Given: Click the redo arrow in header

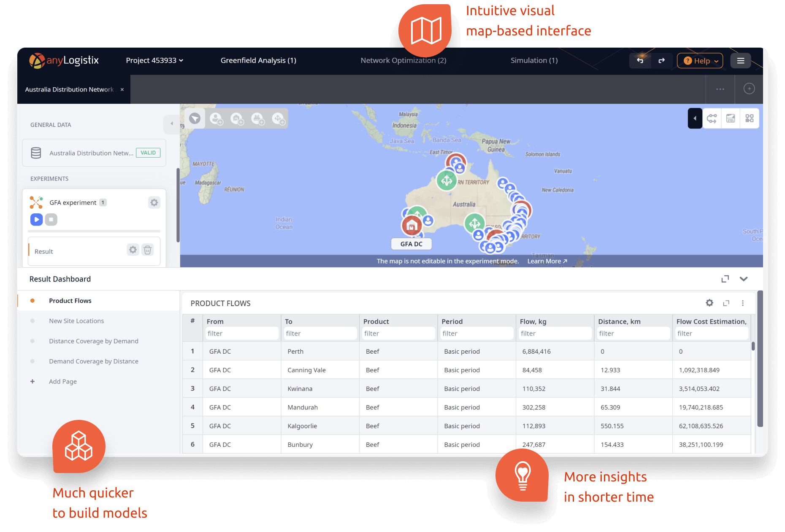Looking at the screenshot, I should pos(661,61).
